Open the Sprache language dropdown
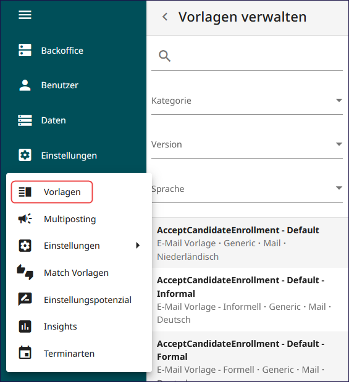 (247, 189)
